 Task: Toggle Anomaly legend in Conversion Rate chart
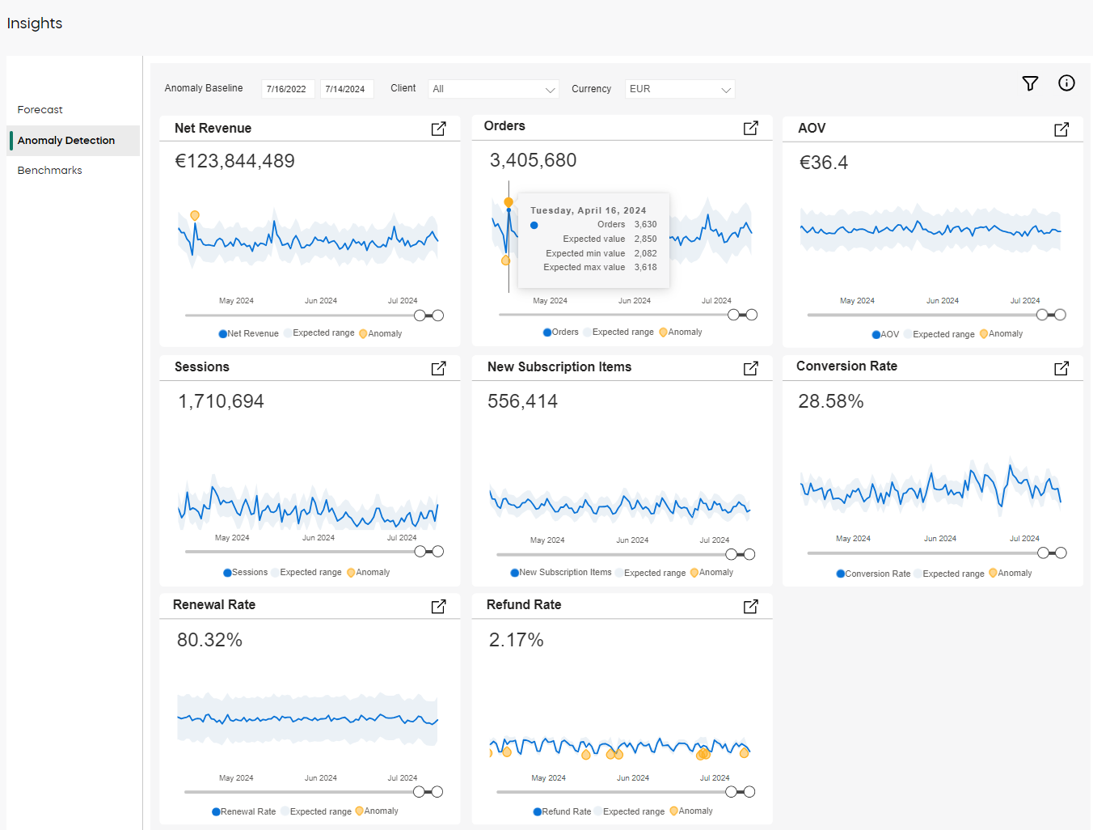(x=1010, y=573)
